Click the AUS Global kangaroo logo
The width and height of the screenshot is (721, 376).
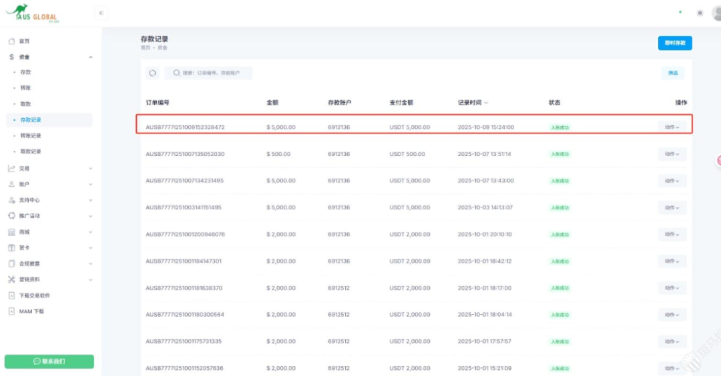point(31,13)
